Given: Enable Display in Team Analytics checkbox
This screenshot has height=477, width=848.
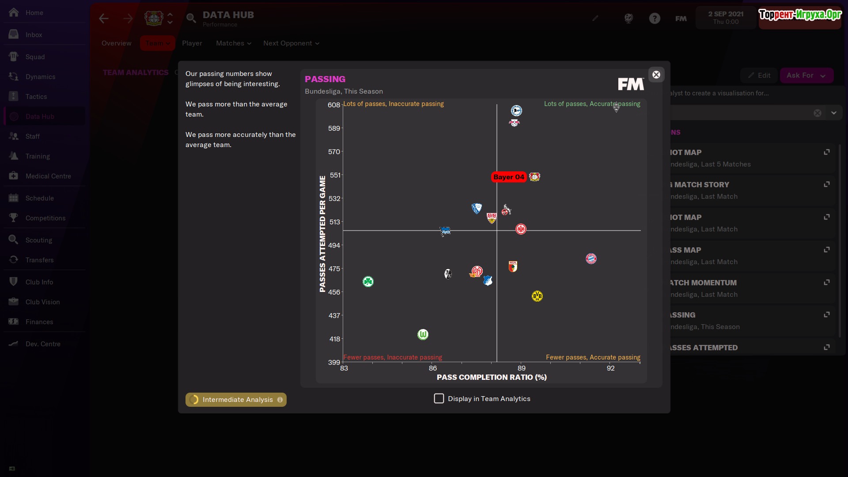Looking at the screenshot, I should pos(439,398).
